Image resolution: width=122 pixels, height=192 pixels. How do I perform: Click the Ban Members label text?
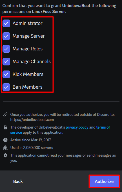(28, 87)
